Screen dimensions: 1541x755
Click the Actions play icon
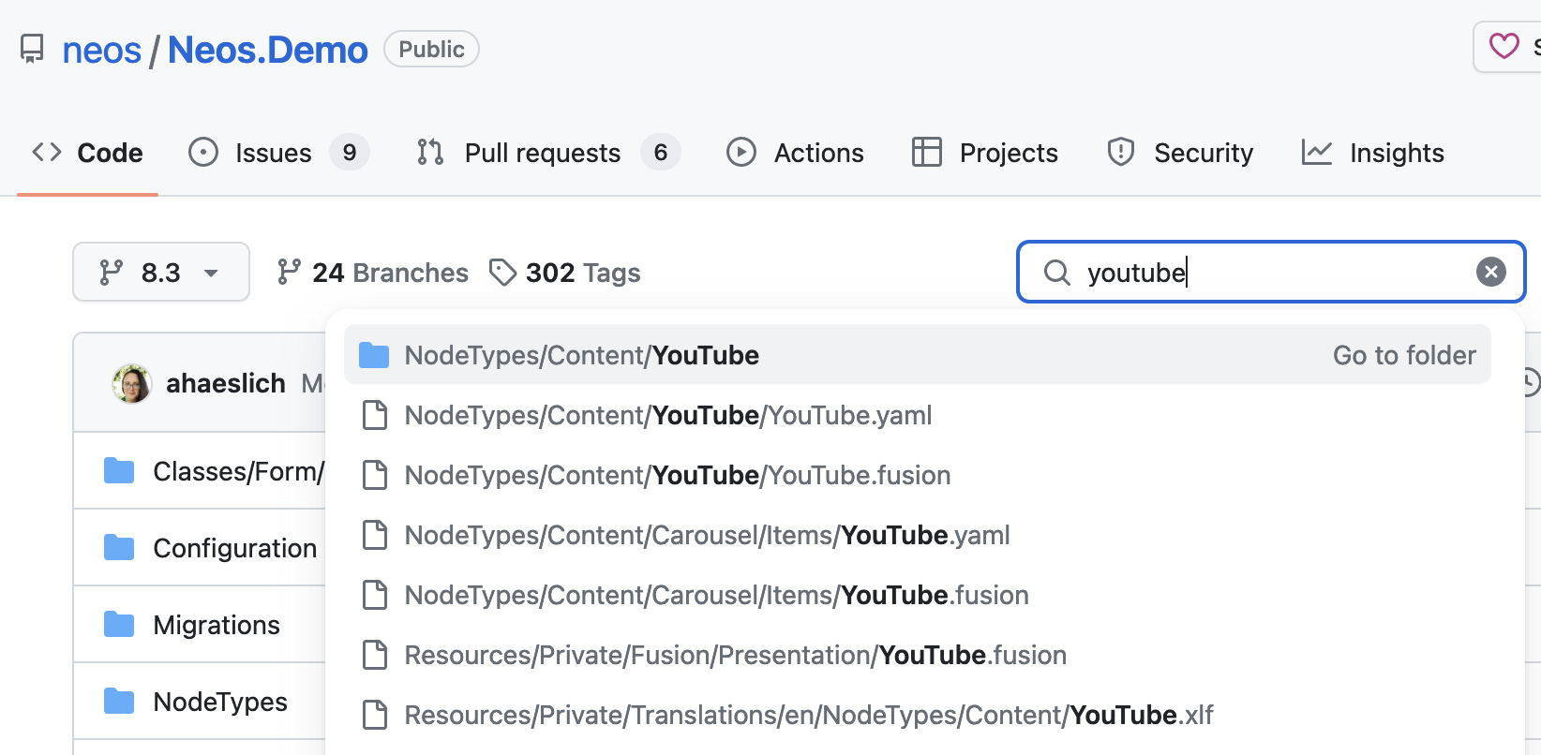[x=741, y=152]
